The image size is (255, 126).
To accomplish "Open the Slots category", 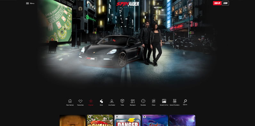I will pyautogui.click(x=101, y=102).
